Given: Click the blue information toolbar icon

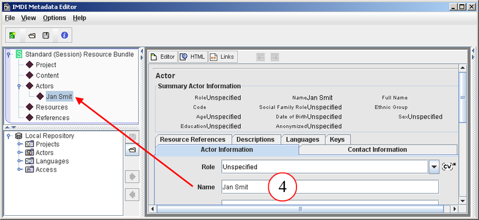Looking at the screenshot, I should point(64,35).
